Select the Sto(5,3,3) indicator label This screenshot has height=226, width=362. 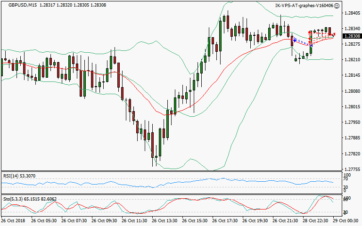click(13, 199)
